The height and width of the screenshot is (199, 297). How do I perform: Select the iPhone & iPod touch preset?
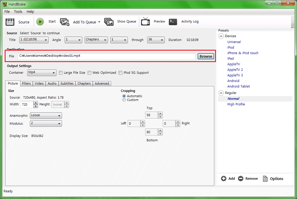243,53
